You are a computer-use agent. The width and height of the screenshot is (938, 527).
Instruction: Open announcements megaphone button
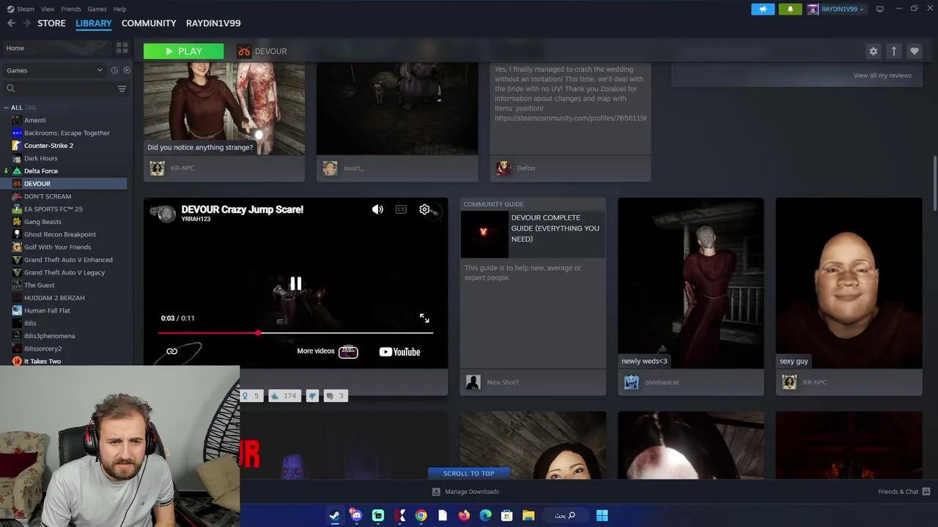763,9
